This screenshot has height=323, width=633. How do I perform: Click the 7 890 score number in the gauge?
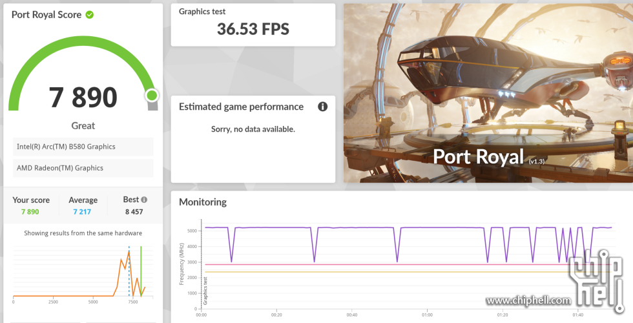click(x=83, y=98)
